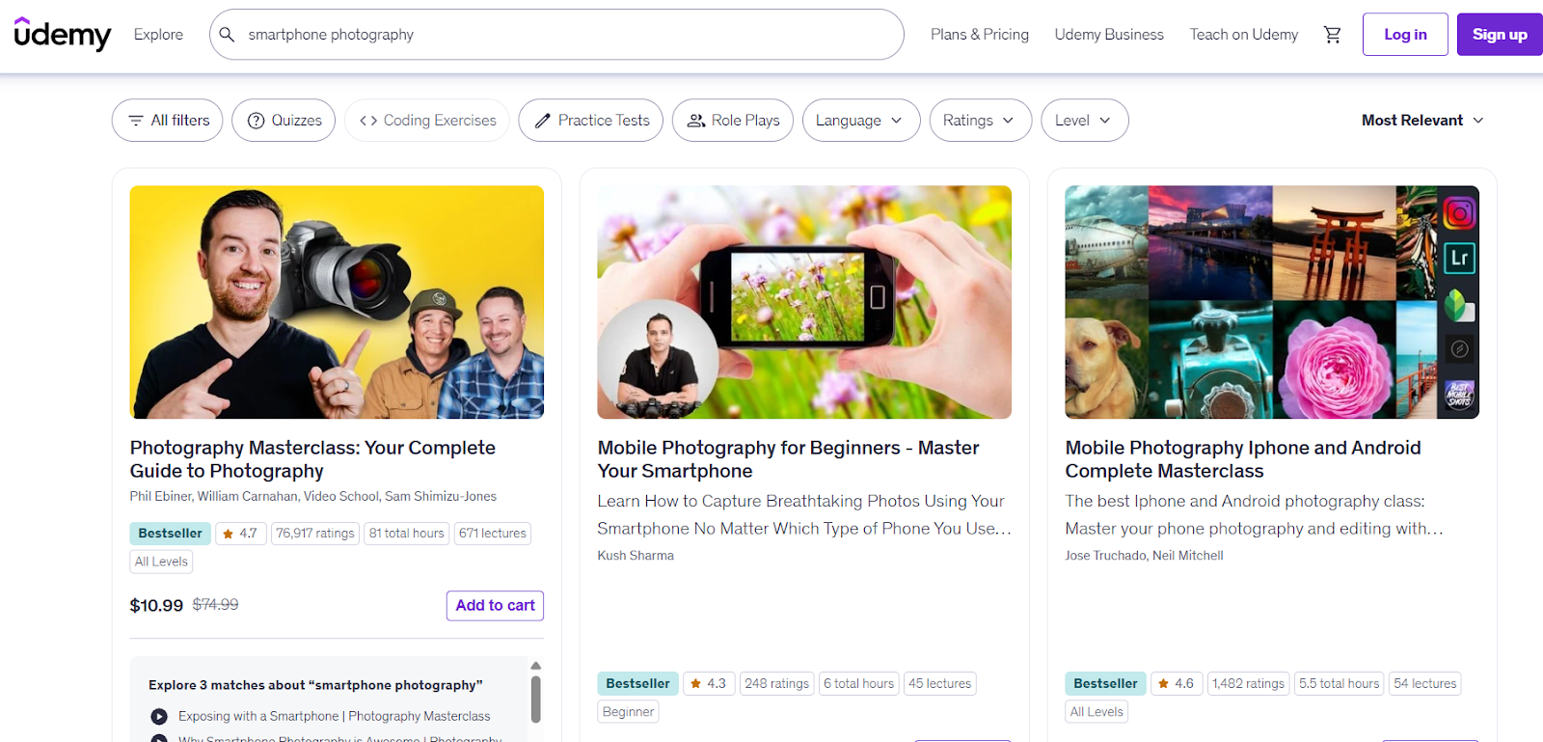This screenshot has width=1543, height=742.
Task: Expand the Language dropdown
Action: tap(861, 121)
